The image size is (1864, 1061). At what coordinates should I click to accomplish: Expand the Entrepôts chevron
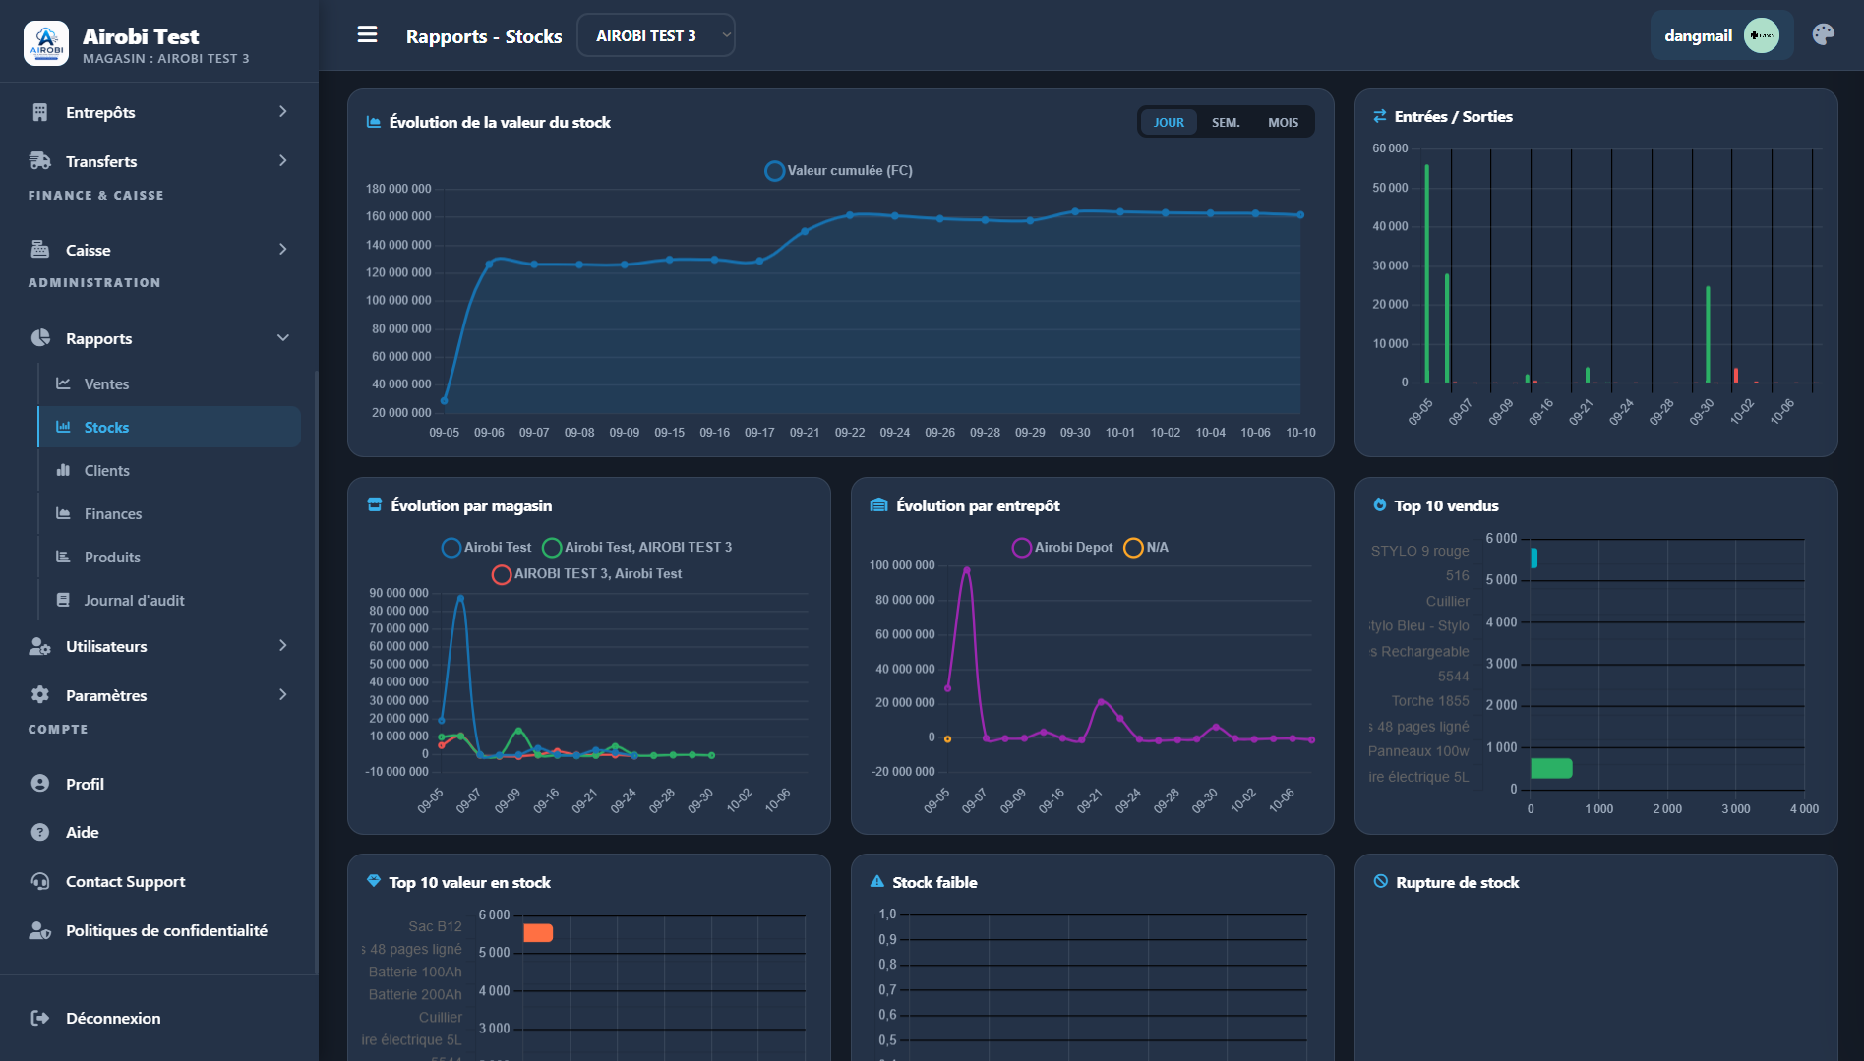pyautogui.click(x=283, y=112)
